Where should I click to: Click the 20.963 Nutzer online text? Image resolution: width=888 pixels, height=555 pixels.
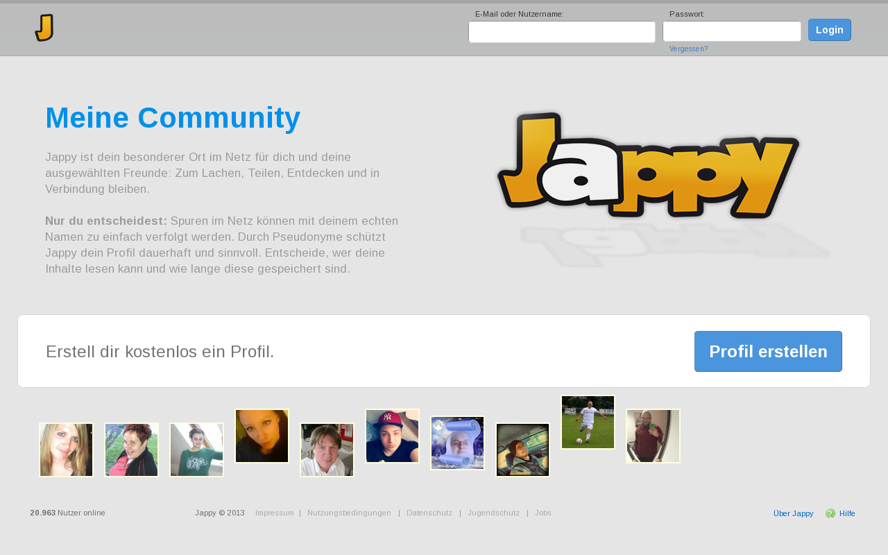[x=68, y=513]
